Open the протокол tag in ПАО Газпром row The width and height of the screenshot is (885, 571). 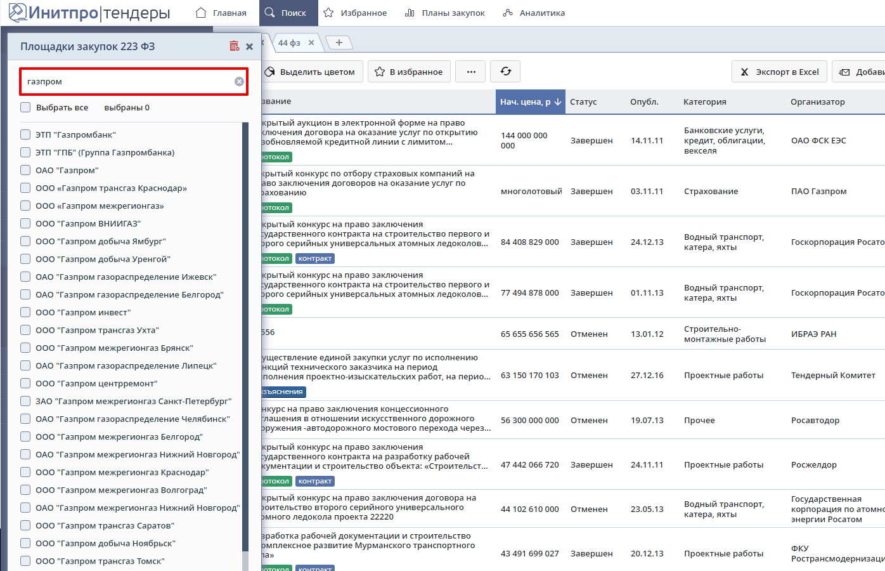click(x=276, y=207)
